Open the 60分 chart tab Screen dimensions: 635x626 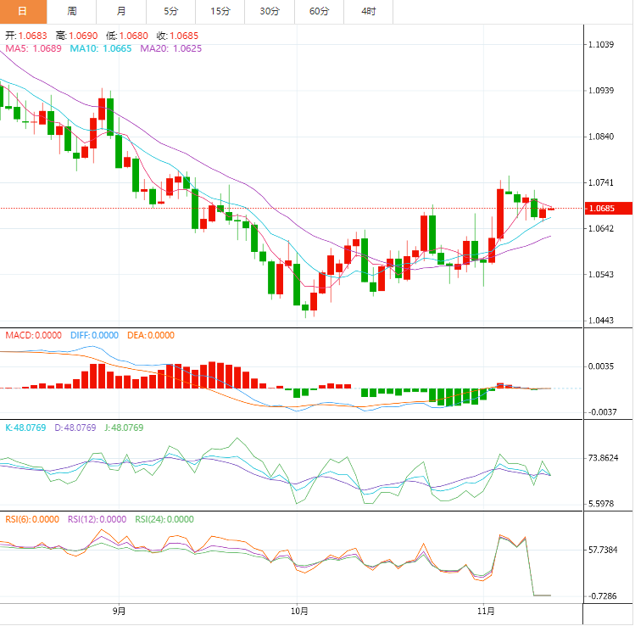[320, 11]
